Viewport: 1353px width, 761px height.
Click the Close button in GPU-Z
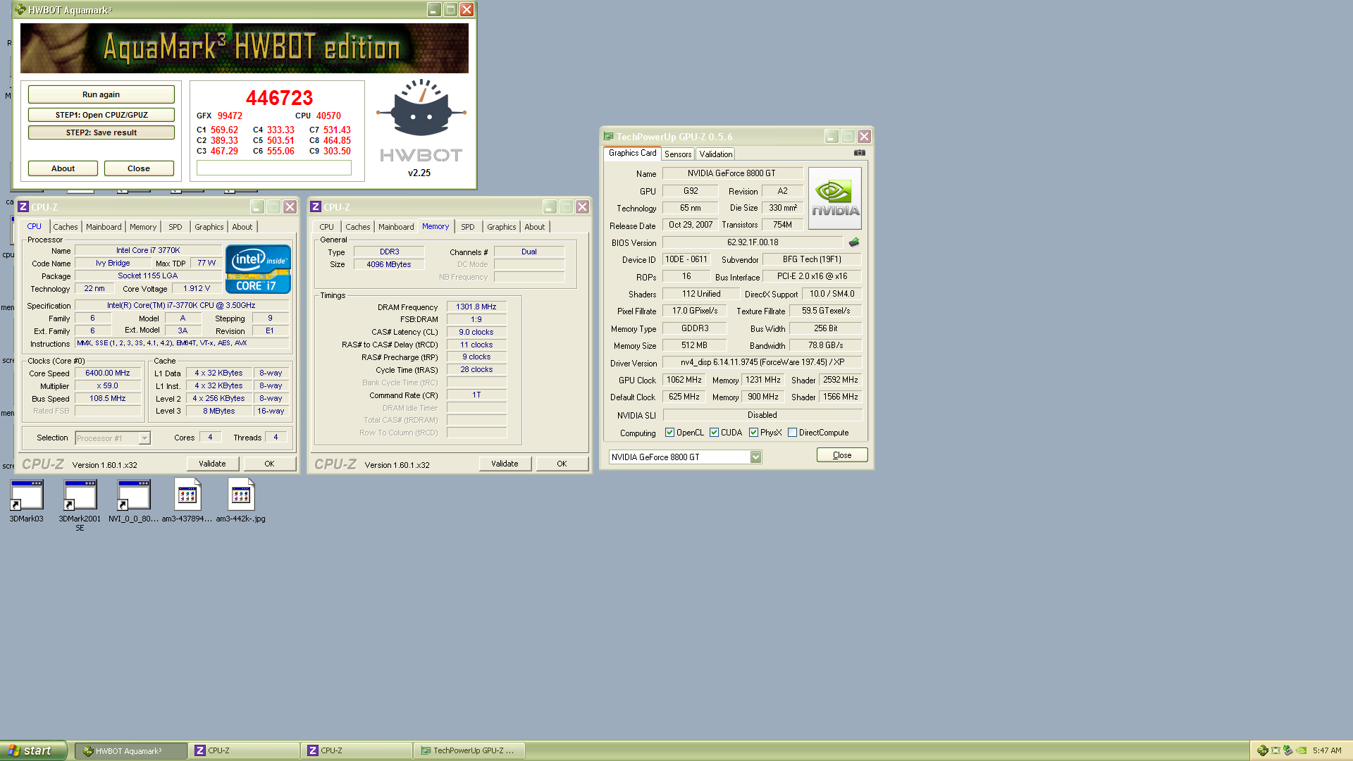click(x=842, y=455)
